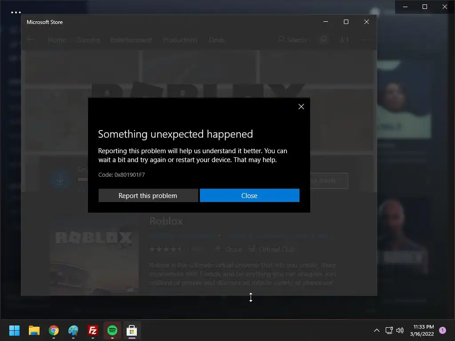
Task: Click the Roblox star rating
Action: click(165, 249)
